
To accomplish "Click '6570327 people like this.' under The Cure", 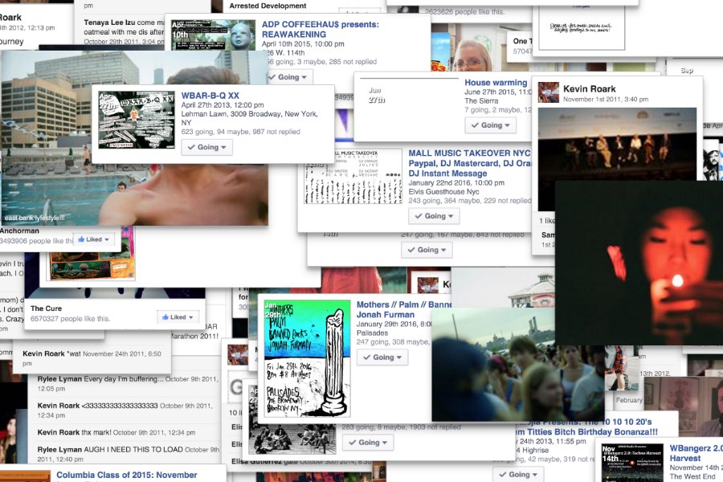I will pos(70,318).
